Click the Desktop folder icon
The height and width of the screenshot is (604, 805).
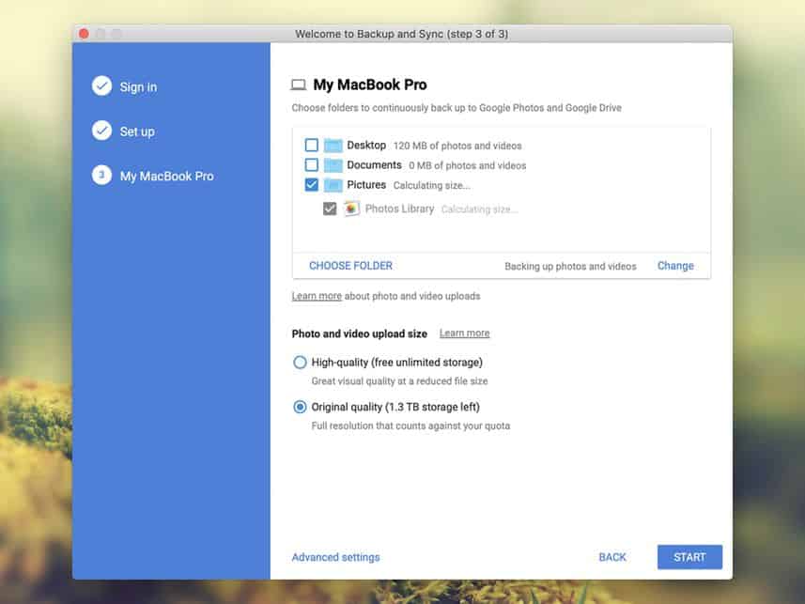coord(333,146)
